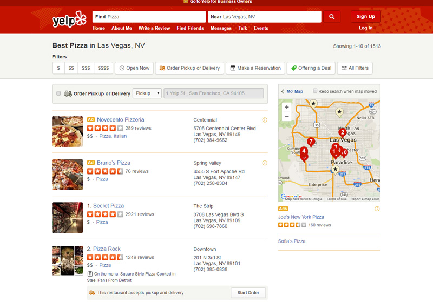This screenshot has width=433, height=302.
Task: Click the Secret Pizza thumbnail photo
Action: (x=67, y=217)
